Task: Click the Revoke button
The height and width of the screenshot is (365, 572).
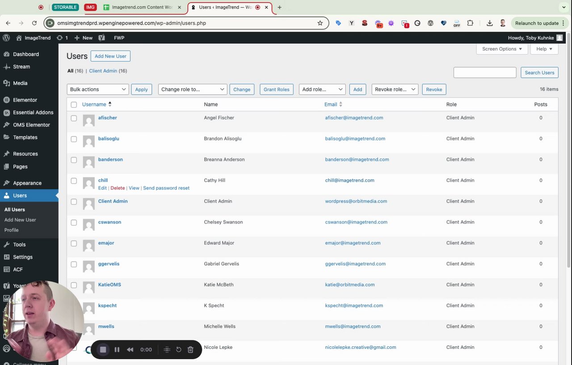Action: pyautogui.click(x=434, y=89)
